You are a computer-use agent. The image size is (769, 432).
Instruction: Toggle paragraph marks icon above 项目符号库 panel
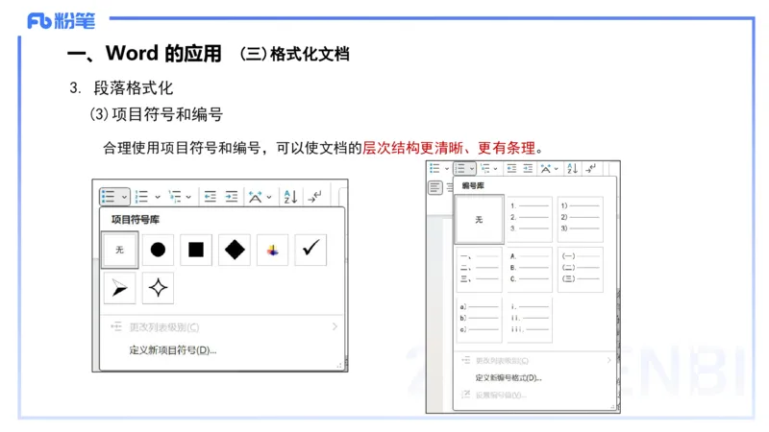pyautogui.click(x=314, y=197)
